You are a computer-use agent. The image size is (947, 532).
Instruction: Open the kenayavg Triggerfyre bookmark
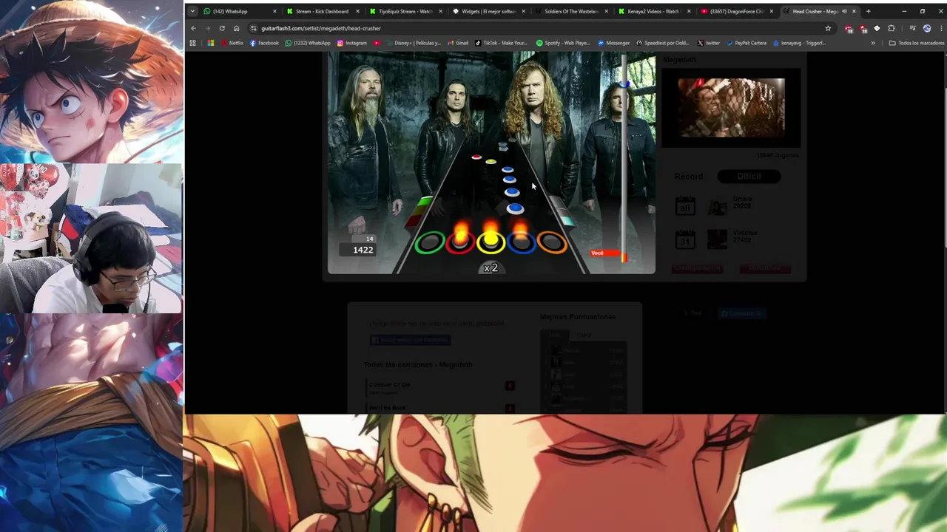(799, 43)
